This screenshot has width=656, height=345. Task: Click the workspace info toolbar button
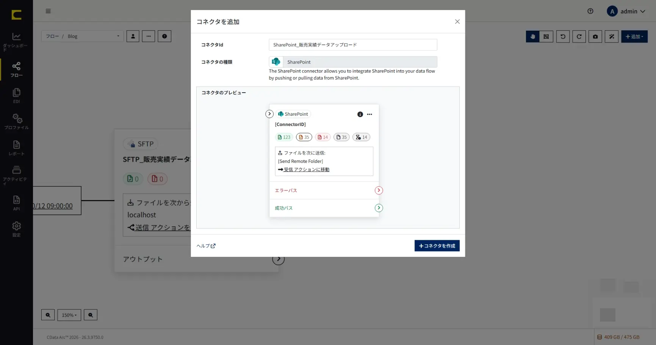164,36
